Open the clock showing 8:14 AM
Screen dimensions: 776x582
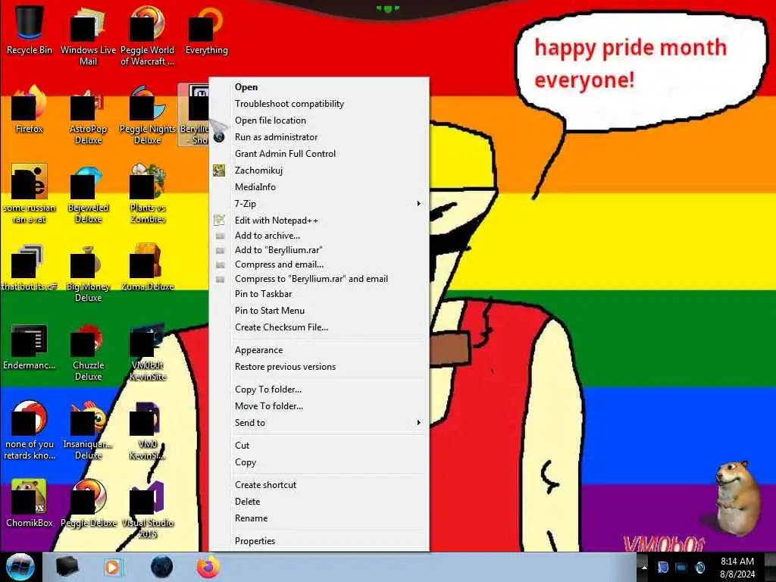[737, 568]
